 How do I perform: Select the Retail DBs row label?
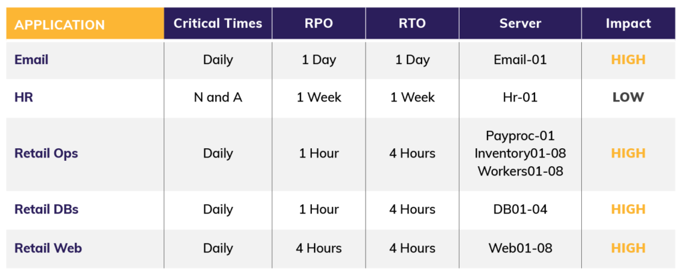tap(46, 209)
